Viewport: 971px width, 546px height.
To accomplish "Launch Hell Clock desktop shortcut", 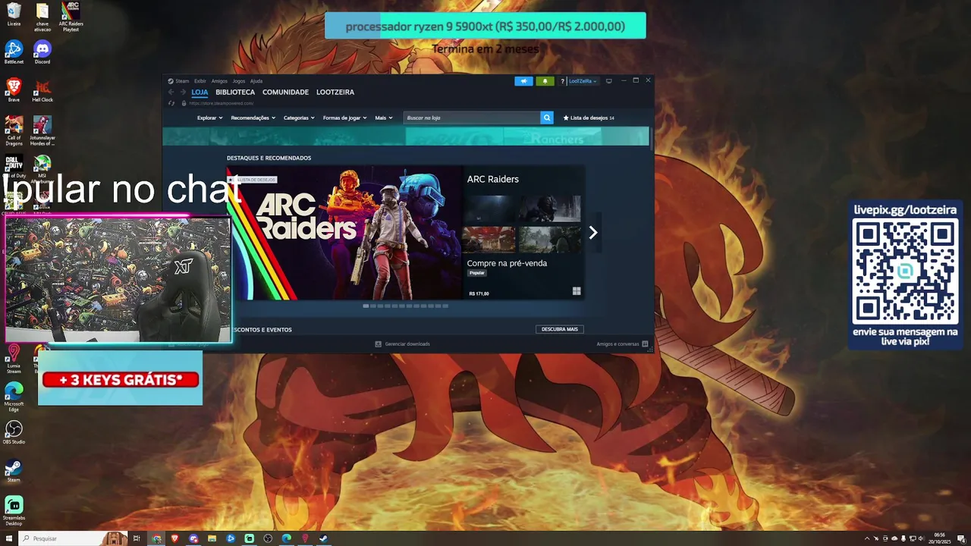I will click(x=42, y=90).
